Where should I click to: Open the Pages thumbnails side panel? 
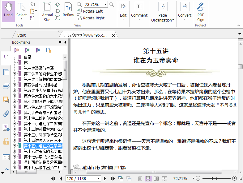tap(6, 72)
